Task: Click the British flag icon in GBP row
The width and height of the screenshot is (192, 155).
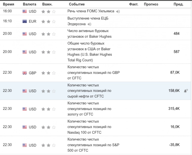Action: point(25,73)
